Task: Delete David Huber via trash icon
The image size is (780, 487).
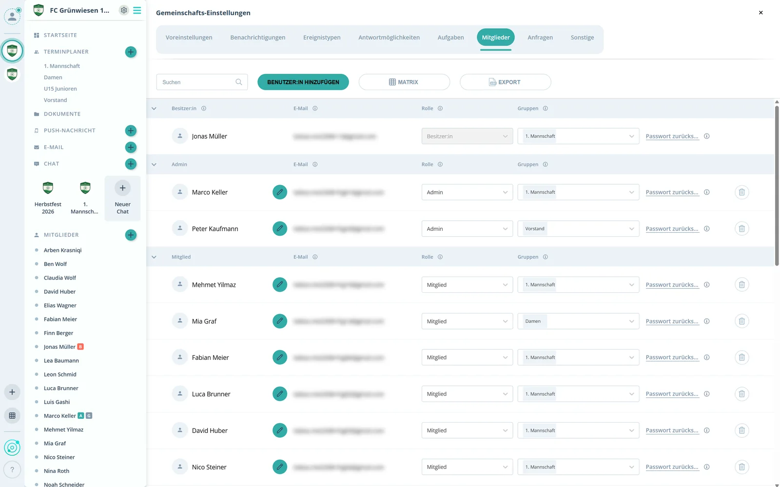Action: point(741,431)
